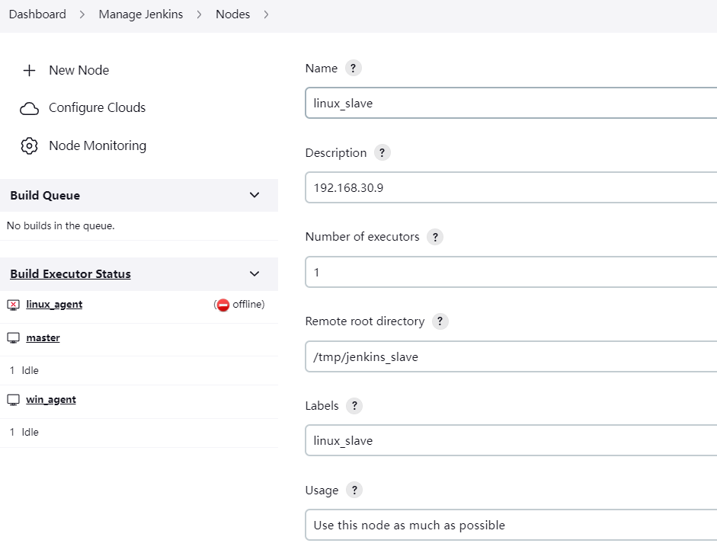Image resolution: width=717 pixels, height=556 pixels.
Task: Open the Node Monitoring link
Action: (98, 146)
